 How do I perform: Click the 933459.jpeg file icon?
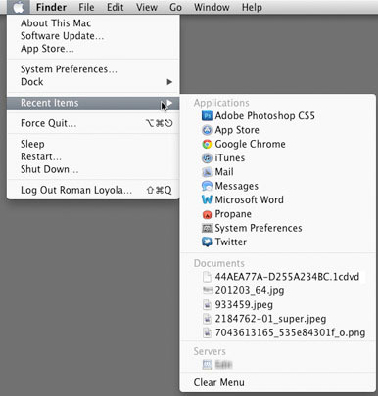pyautogui.click(x=207, y=305)
